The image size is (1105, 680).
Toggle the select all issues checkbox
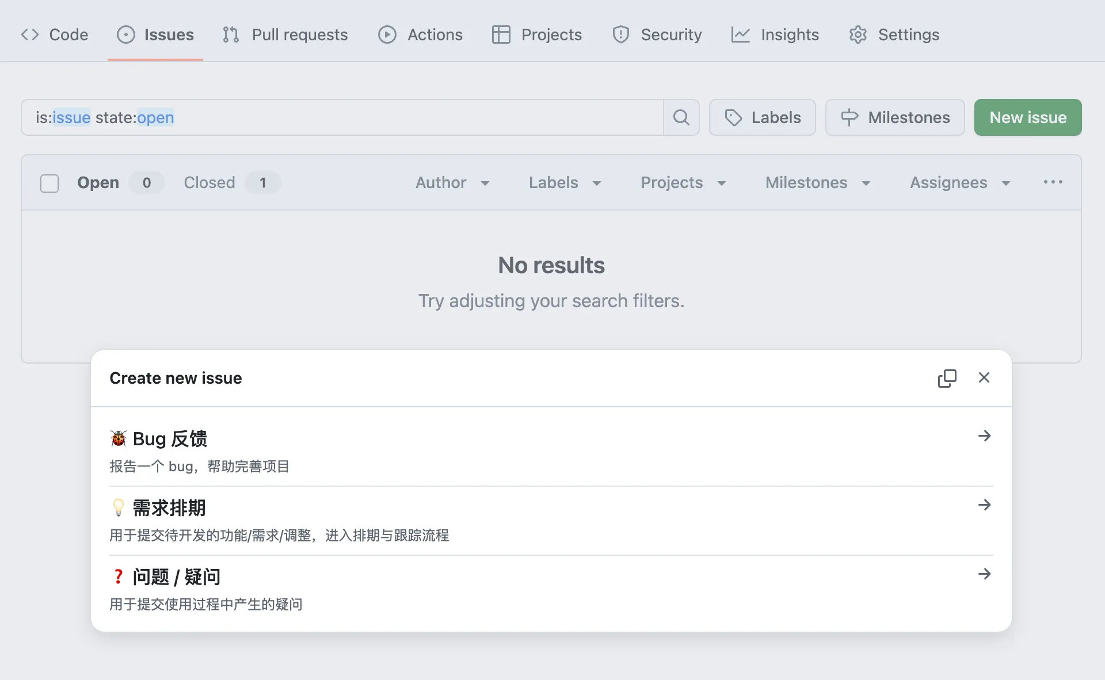(x=49, y=183)
